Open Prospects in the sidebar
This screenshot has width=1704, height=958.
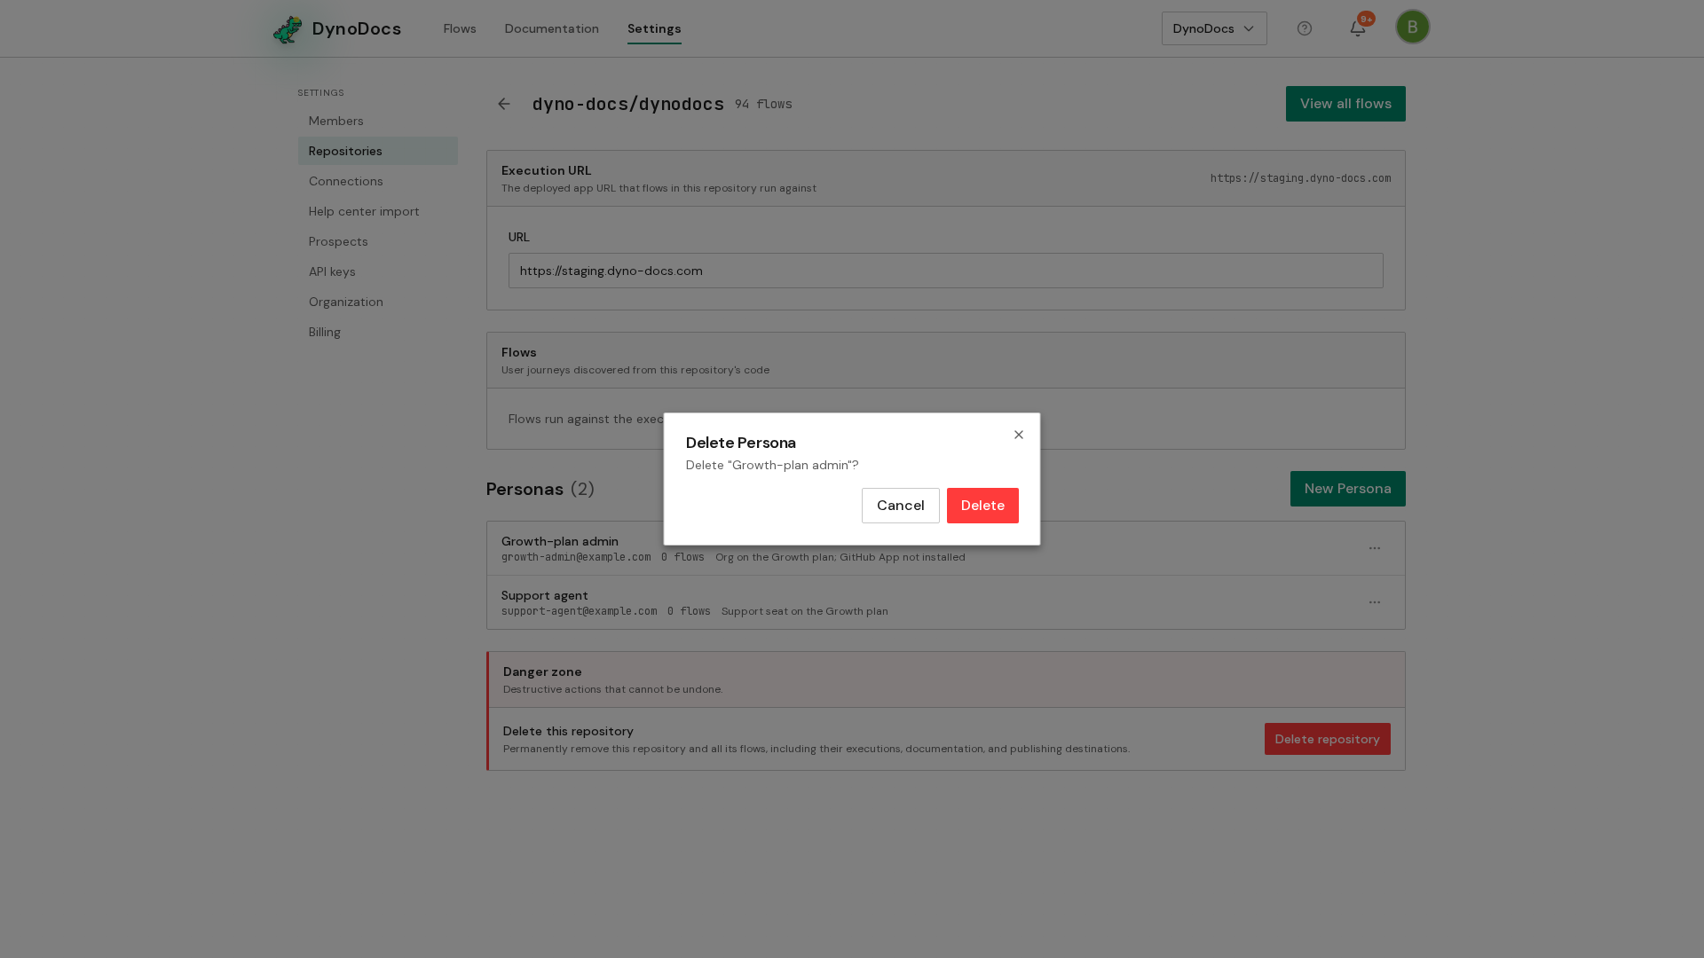click(378, 241)
